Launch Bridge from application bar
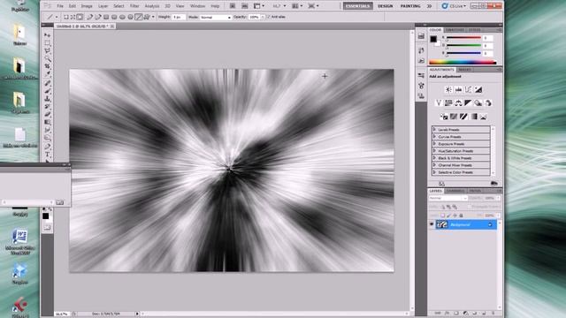This screenshot has height=318, width=566. tap(233, 6)
